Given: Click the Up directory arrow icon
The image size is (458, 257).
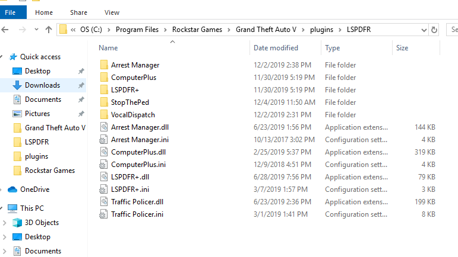Looking at the screenshot, I should click(x=48, y=30).
